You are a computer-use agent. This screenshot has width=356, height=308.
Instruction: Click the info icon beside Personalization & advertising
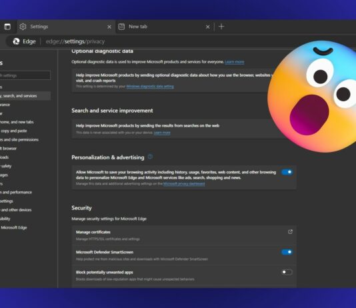[x=150, y=157]
